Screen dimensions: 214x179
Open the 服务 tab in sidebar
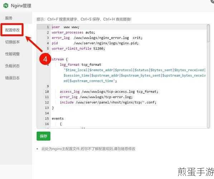click(9, 18)
